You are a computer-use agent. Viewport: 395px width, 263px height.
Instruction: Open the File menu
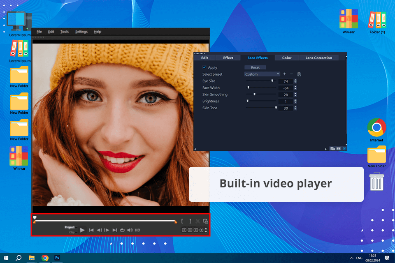[39, 32]
